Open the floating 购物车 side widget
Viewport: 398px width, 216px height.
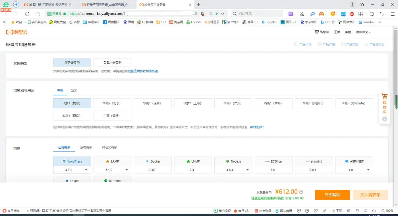point(384,108)
